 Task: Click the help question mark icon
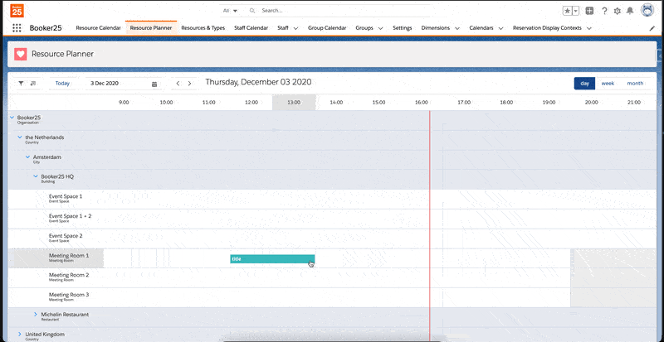click(x=603, y=11)
